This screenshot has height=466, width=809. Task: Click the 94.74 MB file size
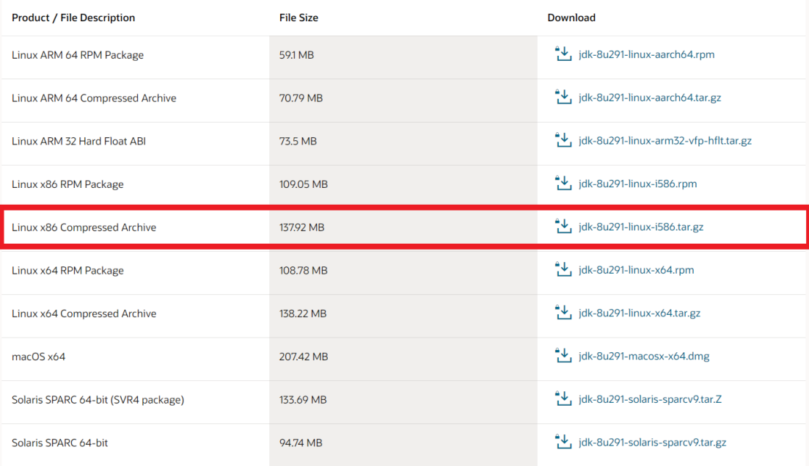301,443
